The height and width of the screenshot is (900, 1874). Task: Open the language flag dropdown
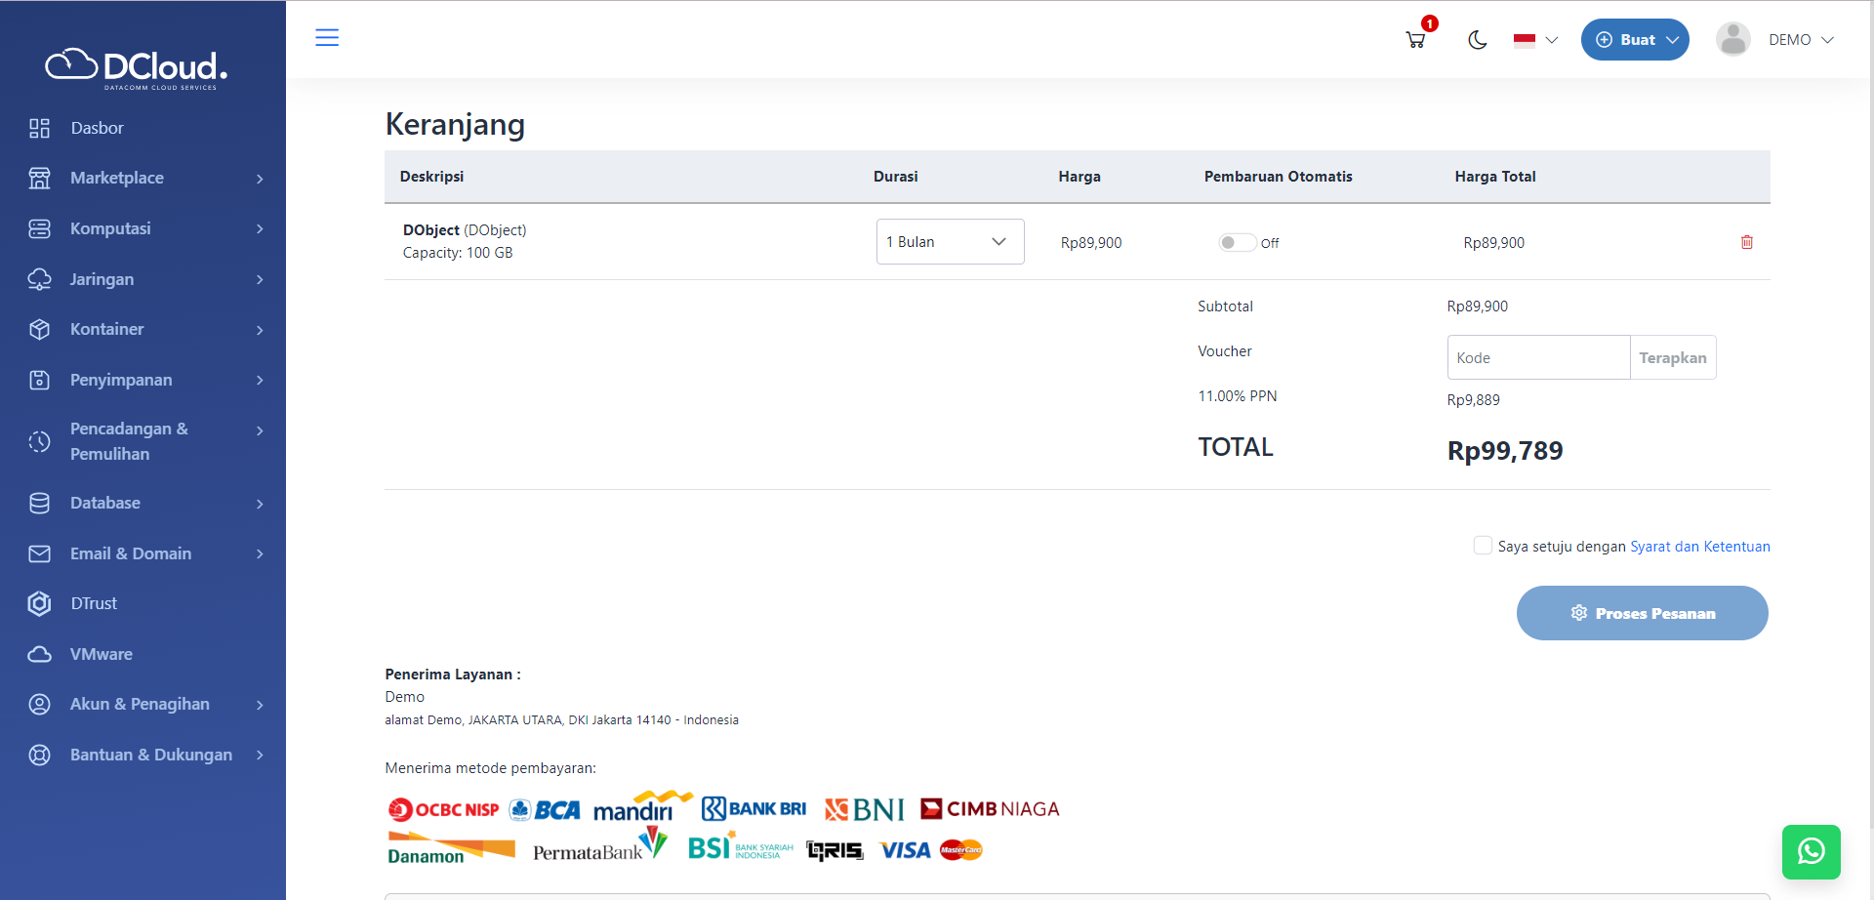1535,40
